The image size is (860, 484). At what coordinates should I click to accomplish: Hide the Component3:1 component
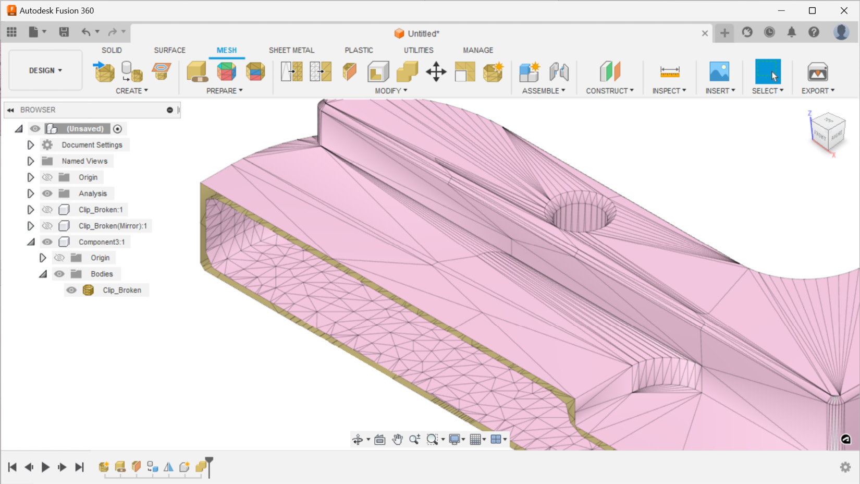[47, 242]
